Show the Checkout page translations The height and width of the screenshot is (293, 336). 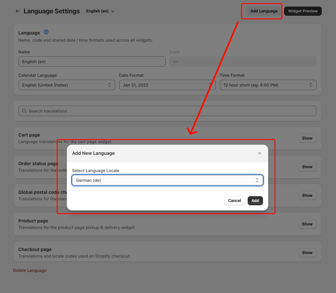point(307,253)
